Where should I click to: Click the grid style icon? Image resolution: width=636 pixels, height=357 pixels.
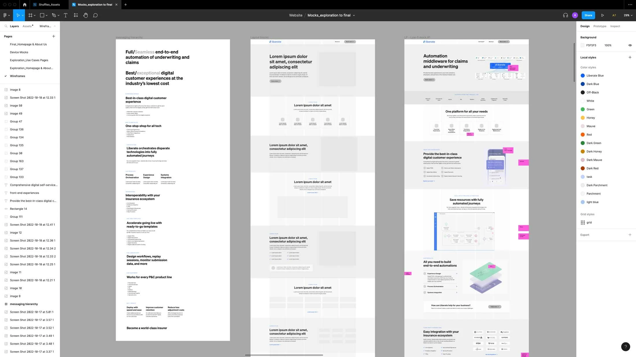coord(583,223)
